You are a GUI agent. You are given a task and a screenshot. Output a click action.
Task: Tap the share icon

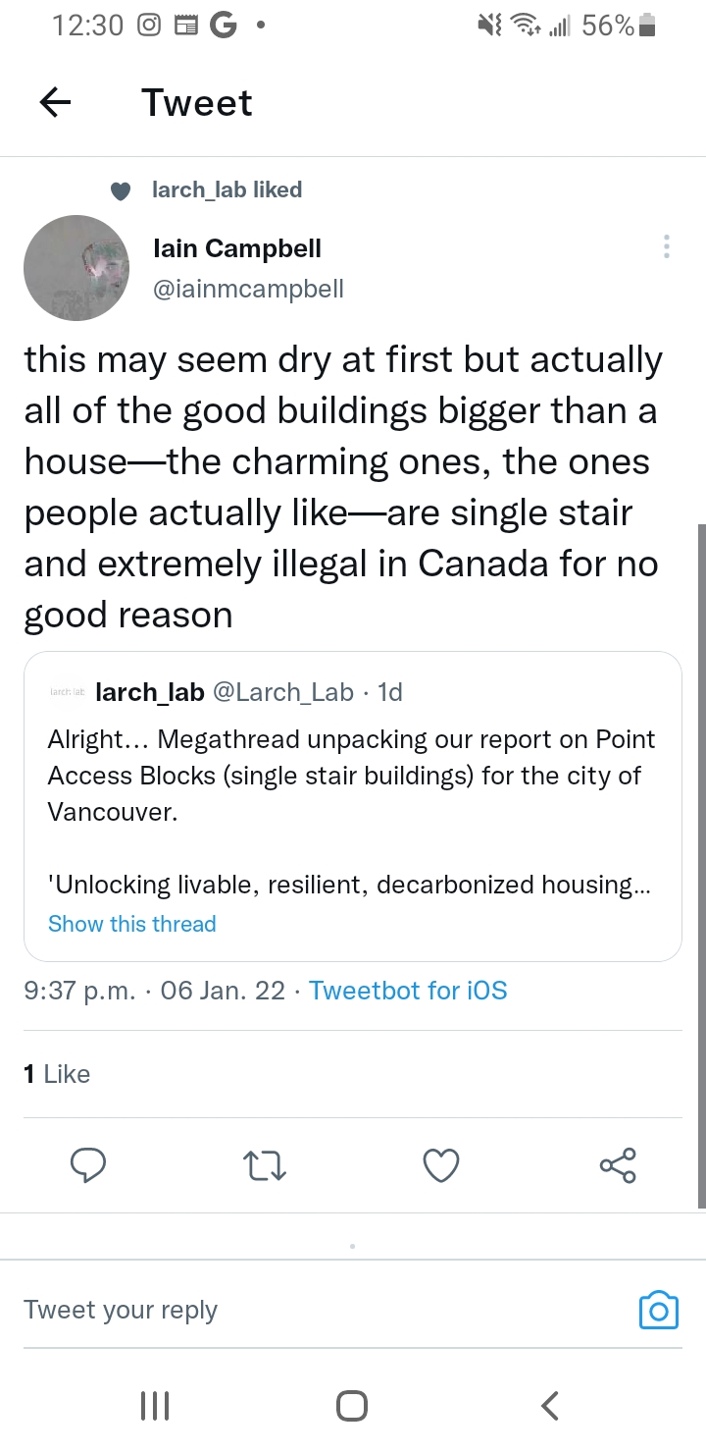(x=618, y=1165)
